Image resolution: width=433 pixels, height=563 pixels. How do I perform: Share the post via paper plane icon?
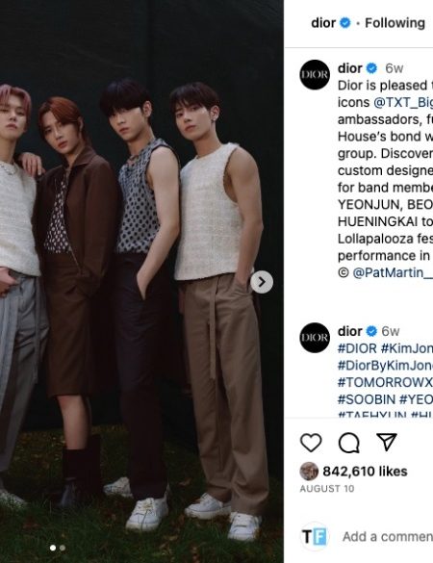[386, 442]
